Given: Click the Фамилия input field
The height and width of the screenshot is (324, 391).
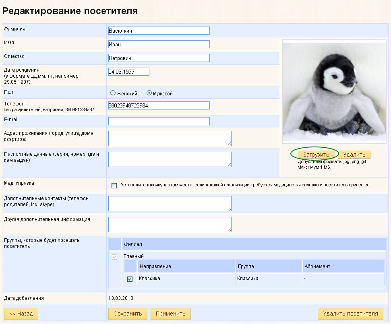Looking at the screenshot, I should click(x=159, y=31).
